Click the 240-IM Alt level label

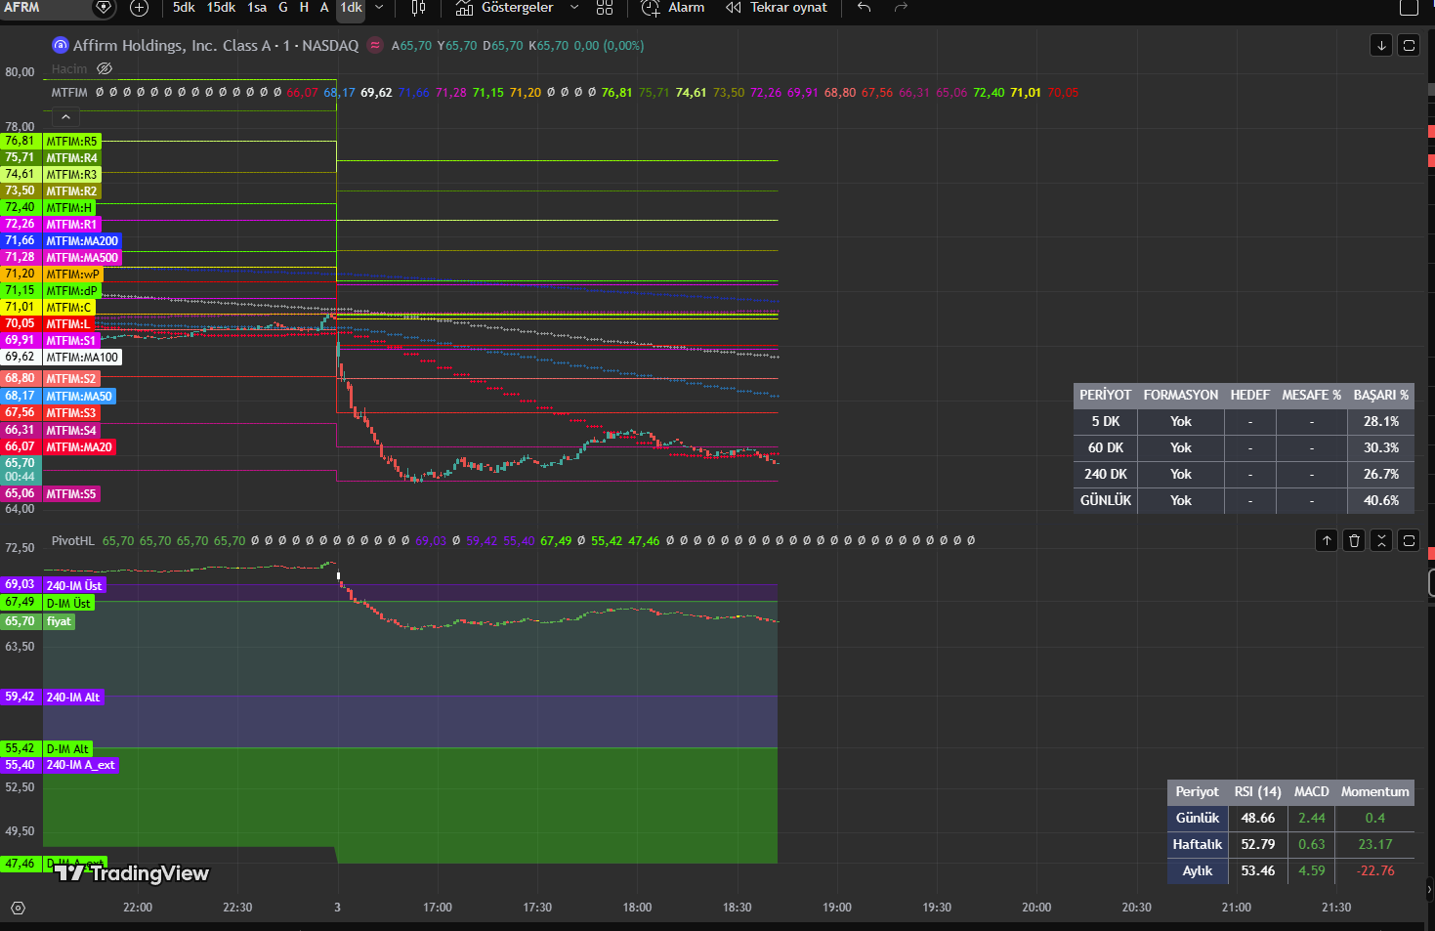(73, 698)
